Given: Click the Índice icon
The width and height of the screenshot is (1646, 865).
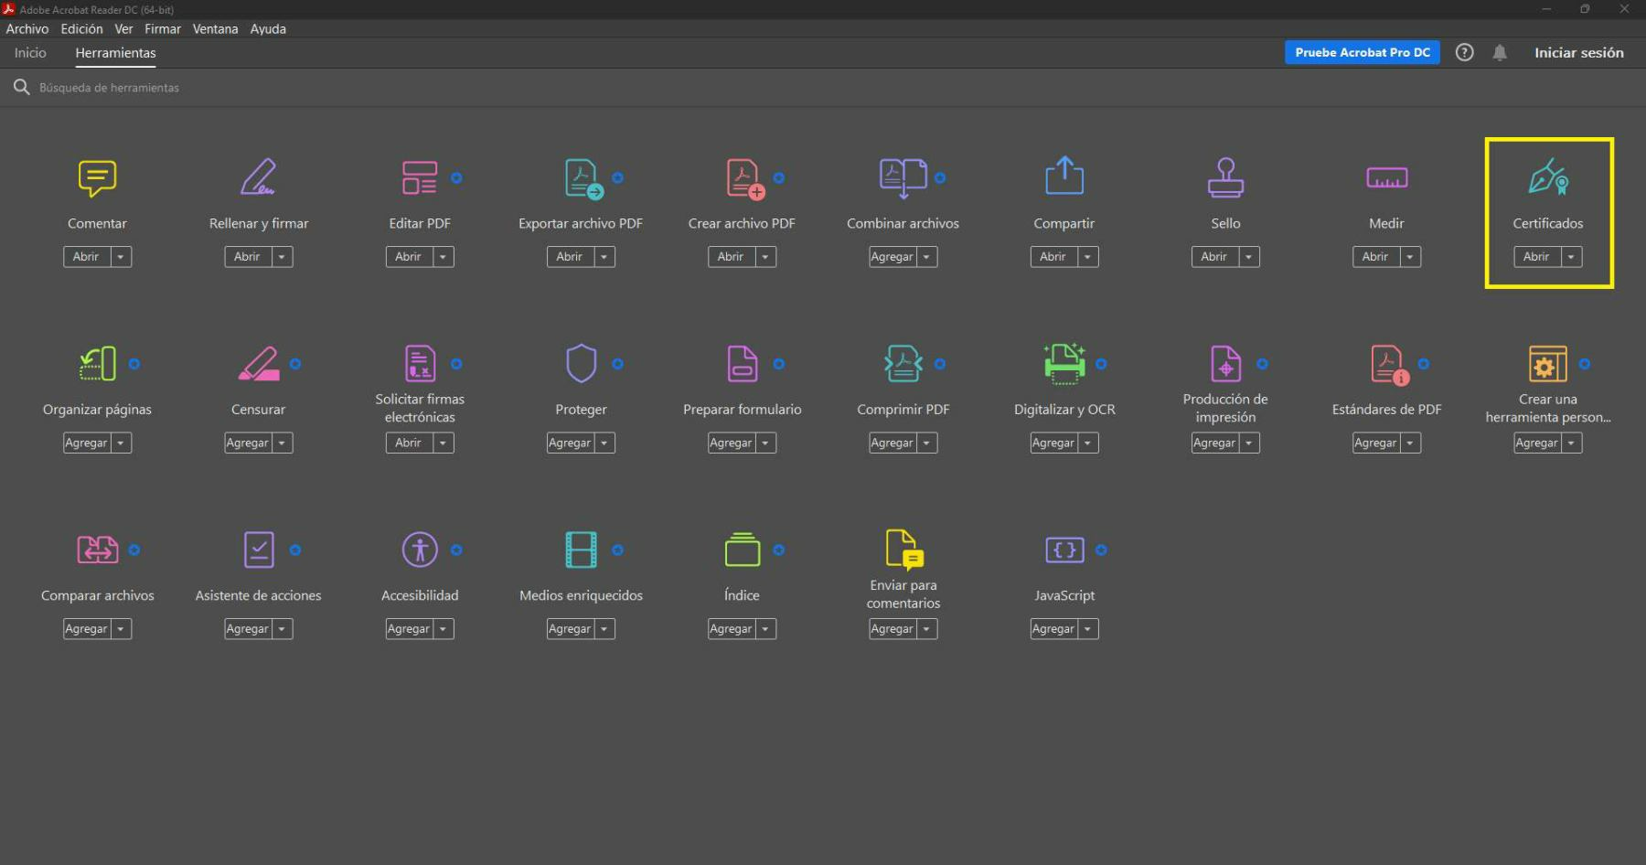Looking at the screenshot, I should coord(742,550).
